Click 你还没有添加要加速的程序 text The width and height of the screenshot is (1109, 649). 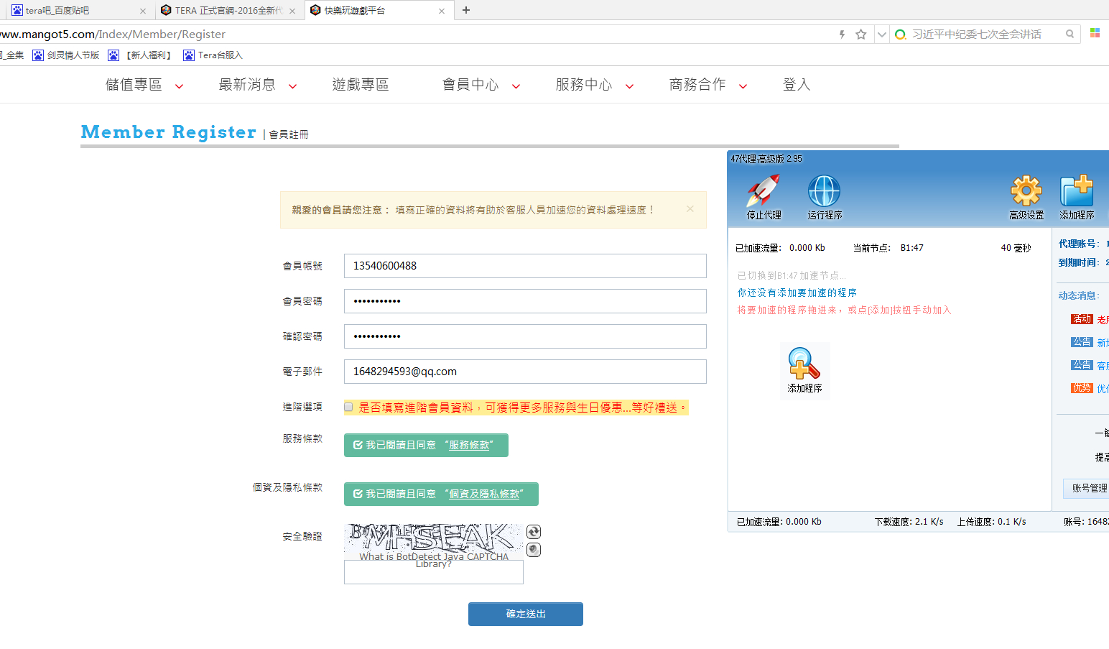[797, 293]
